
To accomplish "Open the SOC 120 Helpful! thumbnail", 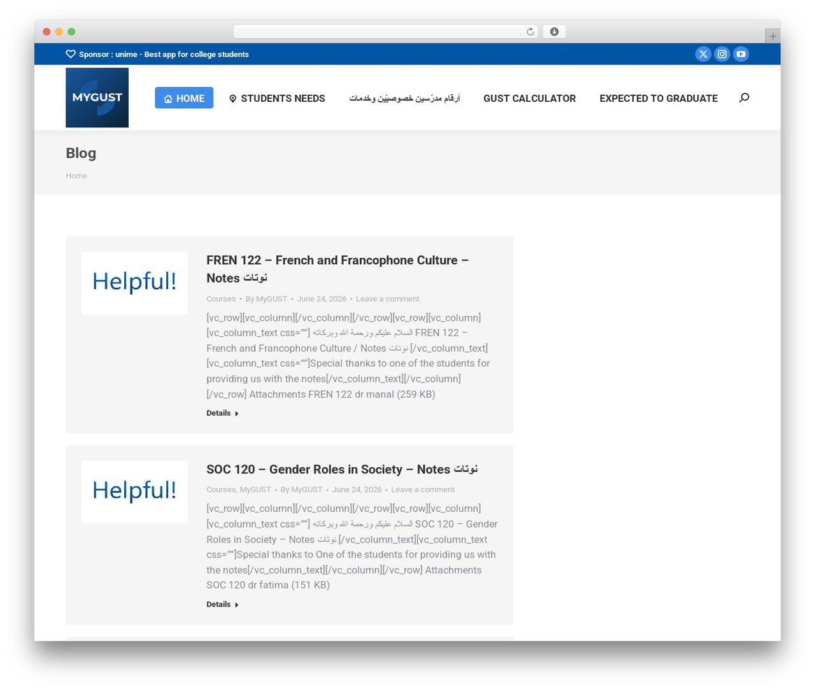I will [x=134, y=491].
